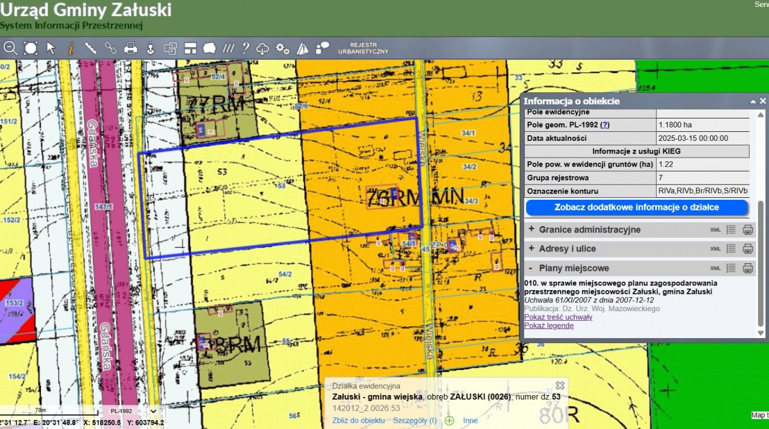Click the question mark help icon
The image size is (769, 429).
pos(245,47)
